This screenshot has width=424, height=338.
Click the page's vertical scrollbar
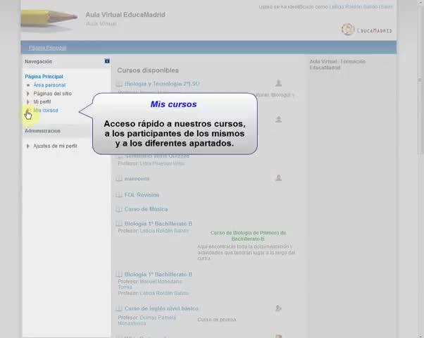(420, 81)
